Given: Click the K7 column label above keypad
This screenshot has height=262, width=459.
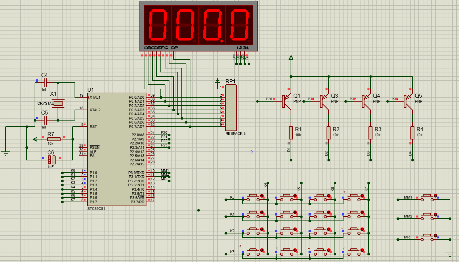Looking at the screenshot, I should (x=366, y=189).
